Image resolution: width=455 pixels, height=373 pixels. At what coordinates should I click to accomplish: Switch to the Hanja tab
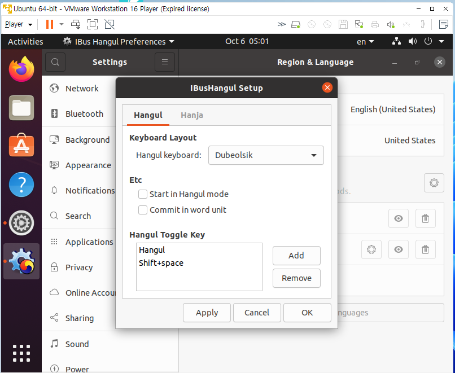click(x=192, y=115)
